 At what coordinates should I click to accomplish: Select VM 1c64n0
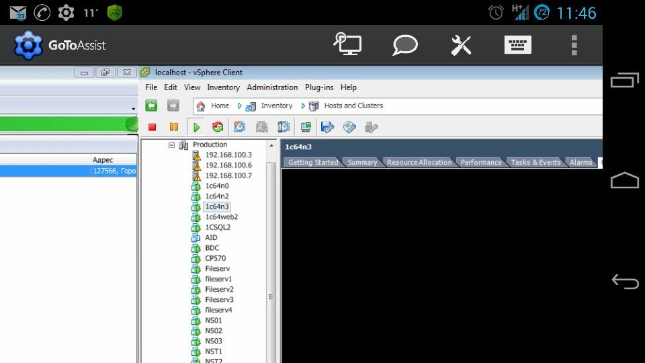[x=217, y=186]
